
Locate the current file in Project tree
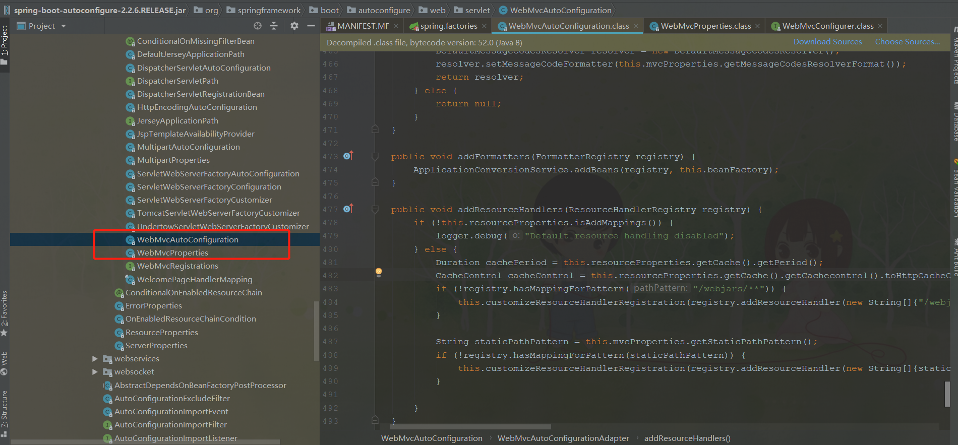click(x=258, y=26)
